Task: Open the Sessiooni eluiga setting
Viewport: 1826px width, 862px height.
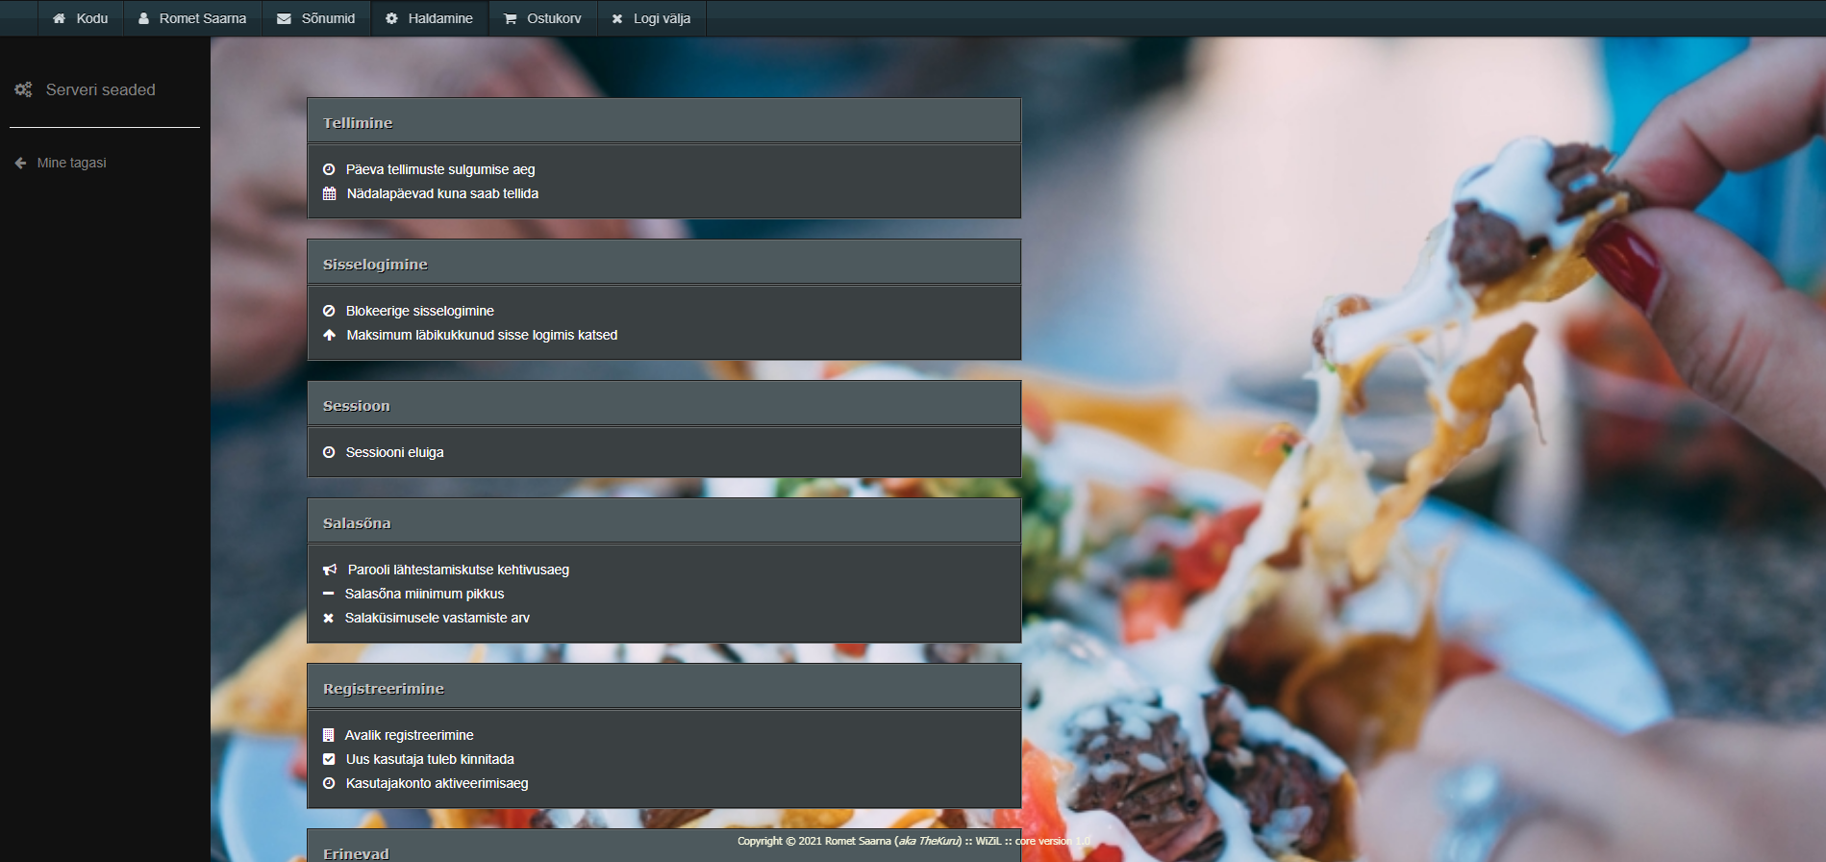Action: point(394,452)
